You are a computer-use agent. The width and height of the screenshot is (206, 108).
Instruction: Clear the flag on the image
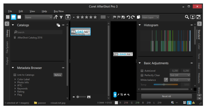(123, 17)
